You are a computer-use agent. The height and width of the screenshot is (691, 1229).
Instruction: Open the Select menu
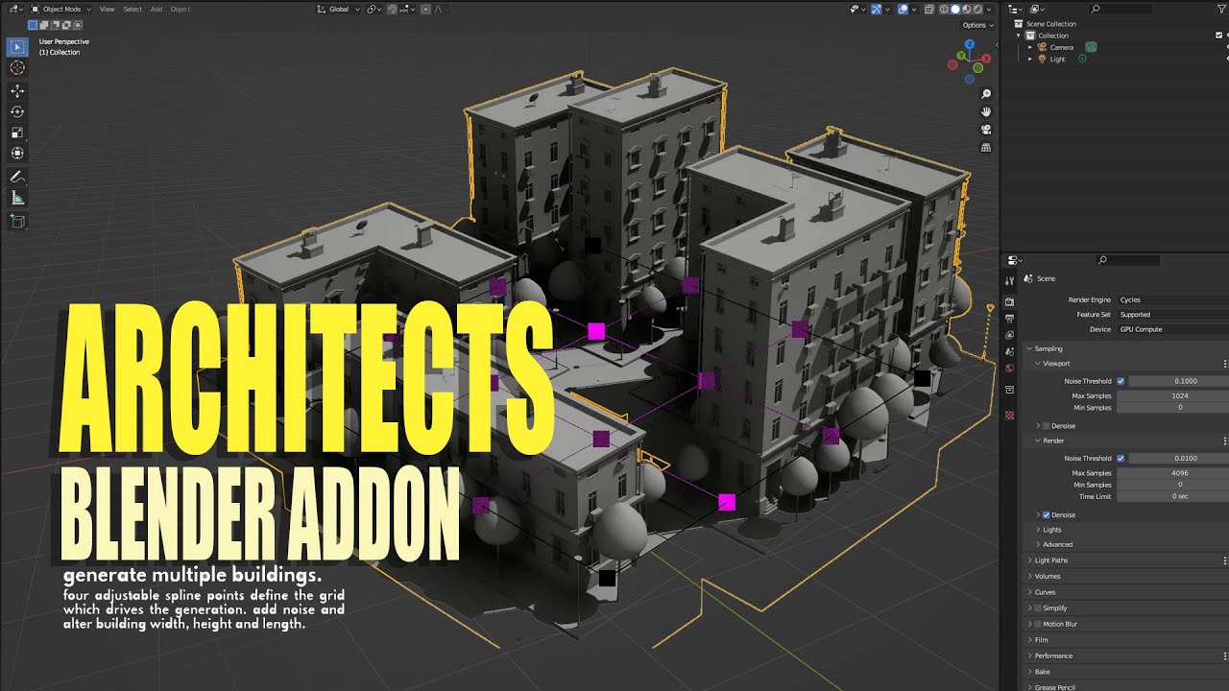click(x=133, y=9)
